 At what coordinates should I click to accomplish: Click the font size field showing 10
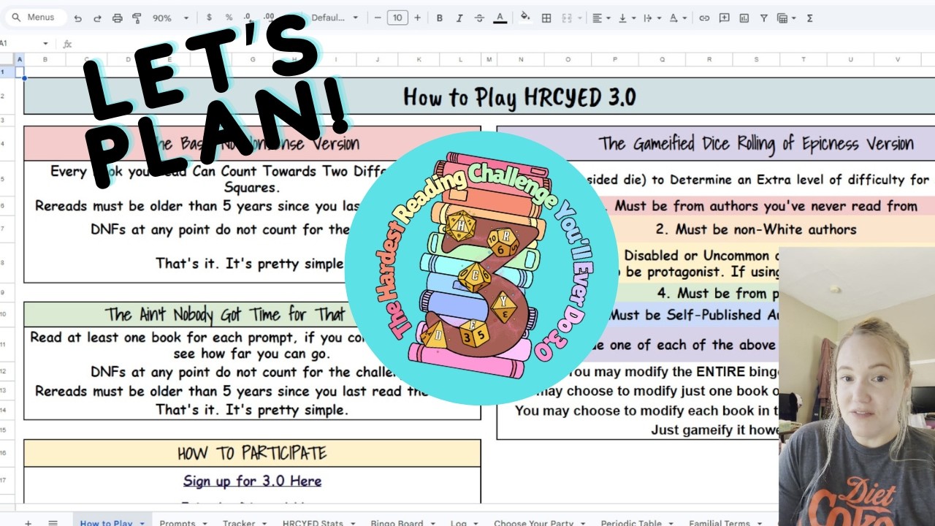[397, 18]
